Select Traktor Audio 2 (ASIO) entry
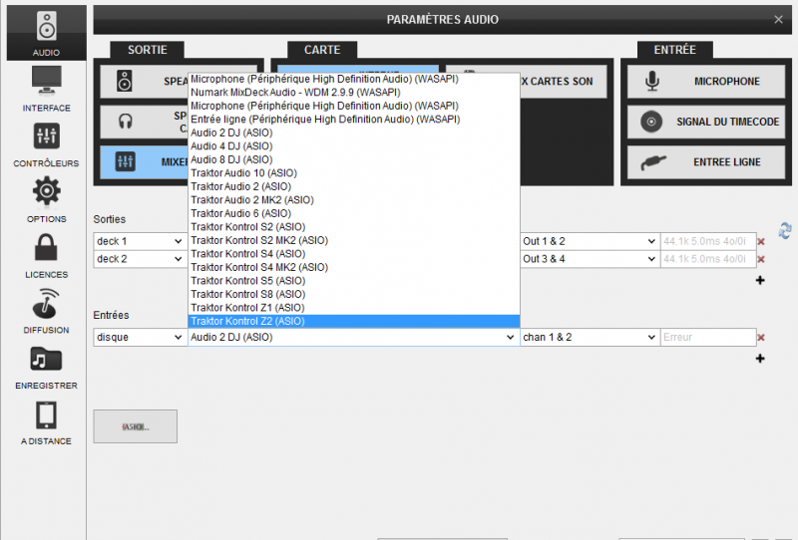 [x=354, y=186]
